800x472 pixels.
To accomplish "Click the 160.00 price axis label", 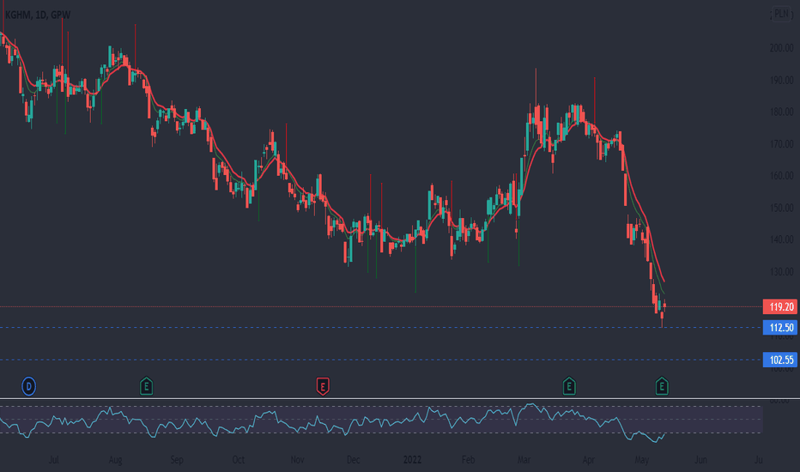I will (x=781, y=176).
